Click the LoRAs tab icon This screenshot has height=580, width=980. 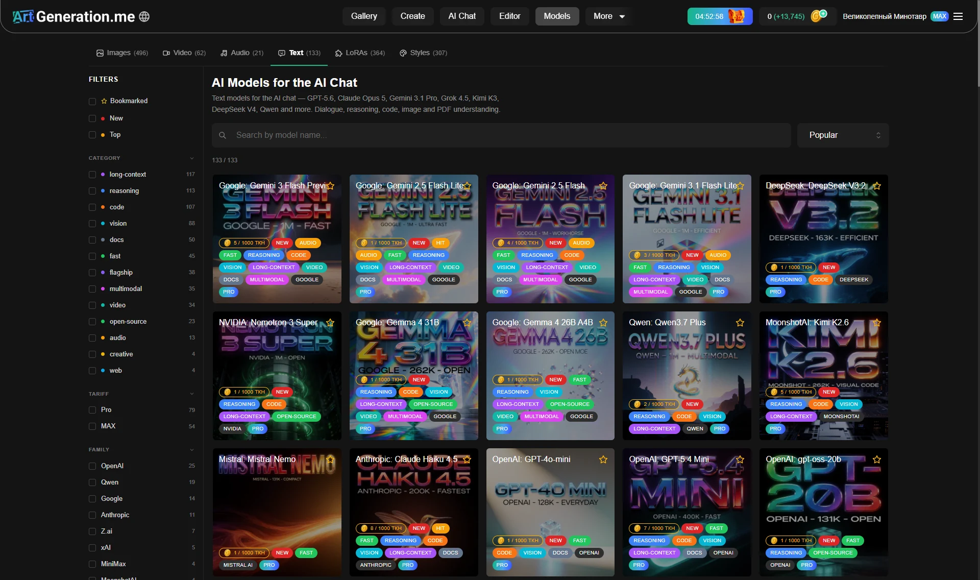338,53
